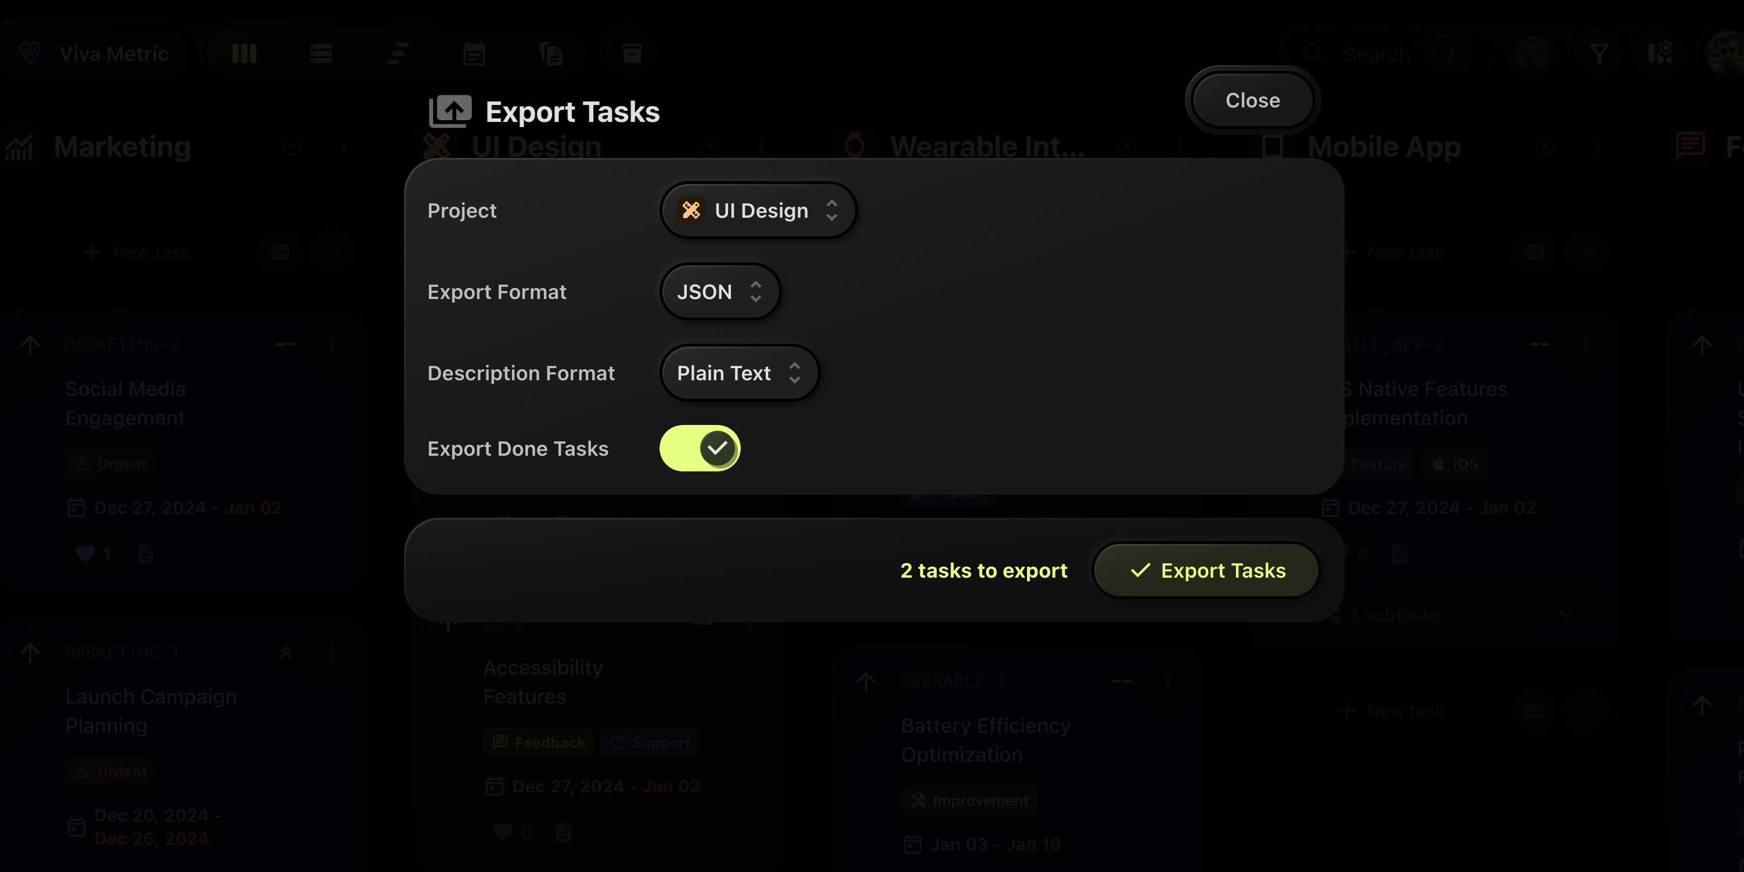This screenshot has height=872, width=1744.
Task: Click the filter funnel icon
Action: tap(1598, 53)
